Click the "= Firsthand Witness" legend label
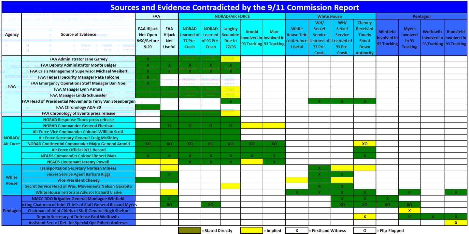The height and width of the screenshot is (234, 469). (x=327, y=230)
